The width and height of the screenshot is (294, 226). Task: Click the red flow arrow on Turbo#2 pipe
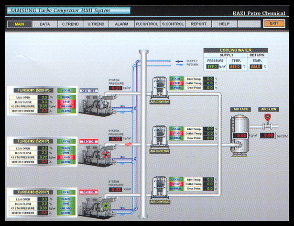pos(129,144)
